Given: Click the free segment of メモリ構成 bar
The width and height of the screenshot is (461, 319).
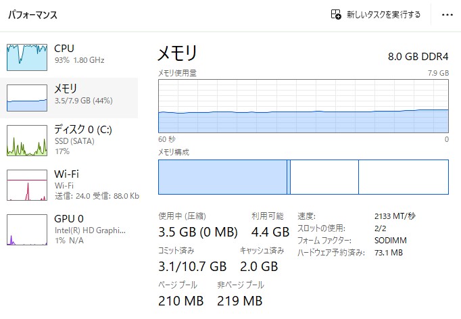Looking at the screenshot, I should [x=404, y=177].
